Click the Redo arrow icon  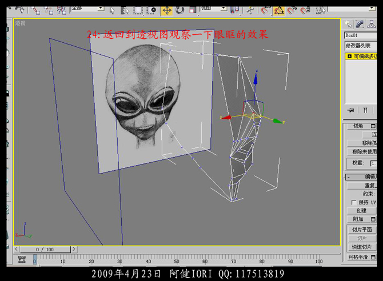tap(20, 10)
